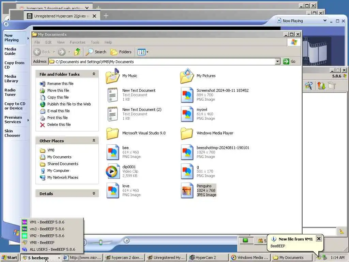Image resolution: width=349 pixels, height=262 pixels.
Task: Click Copy this file
Action: (x=58, y=97)
